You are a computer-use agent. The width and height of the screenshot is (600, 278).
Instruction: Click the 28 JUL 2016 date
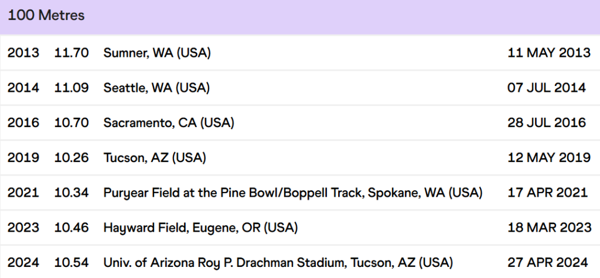tap(547, 123)
